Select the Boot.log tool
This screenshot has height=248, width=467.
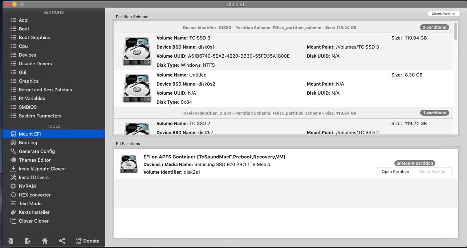pyautogui.click(x=28, y=142)
